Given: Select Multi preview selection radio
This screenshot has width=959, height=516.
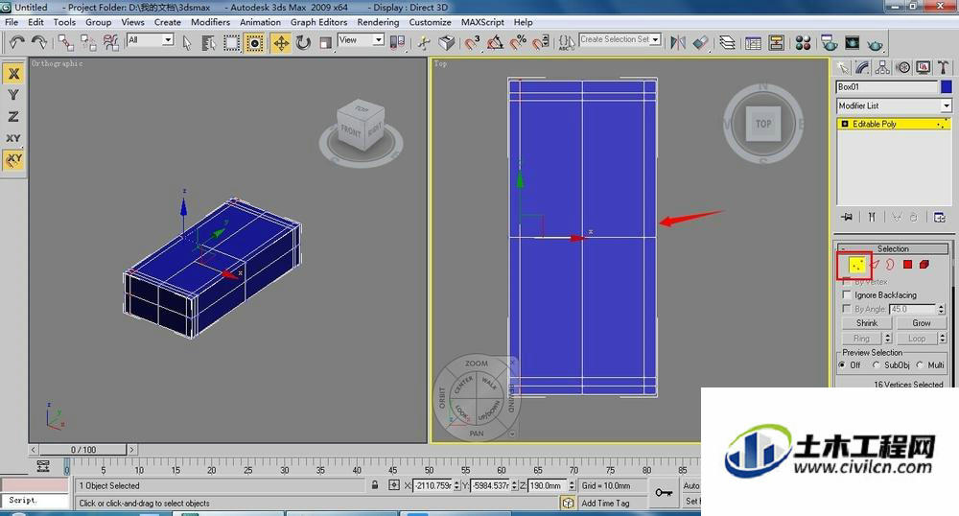Looking at the screenshot, I should (x=920, y=365).
